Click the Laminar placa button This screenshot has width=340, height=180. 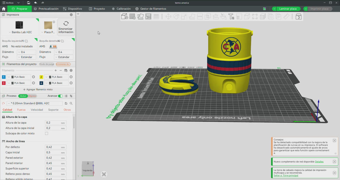coord(288,9)
